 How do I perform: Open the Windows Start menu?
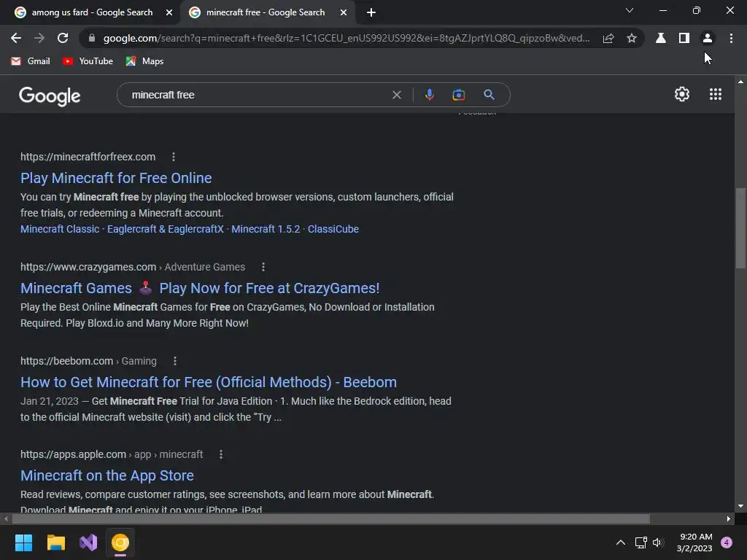point(23,542)
